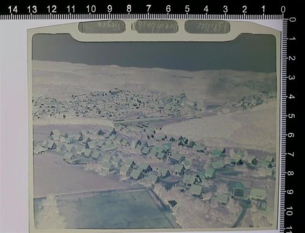Viewport: 305px width, 233px height.
Task: Select number 5 on the top ruler
Action: click(187, 9)
